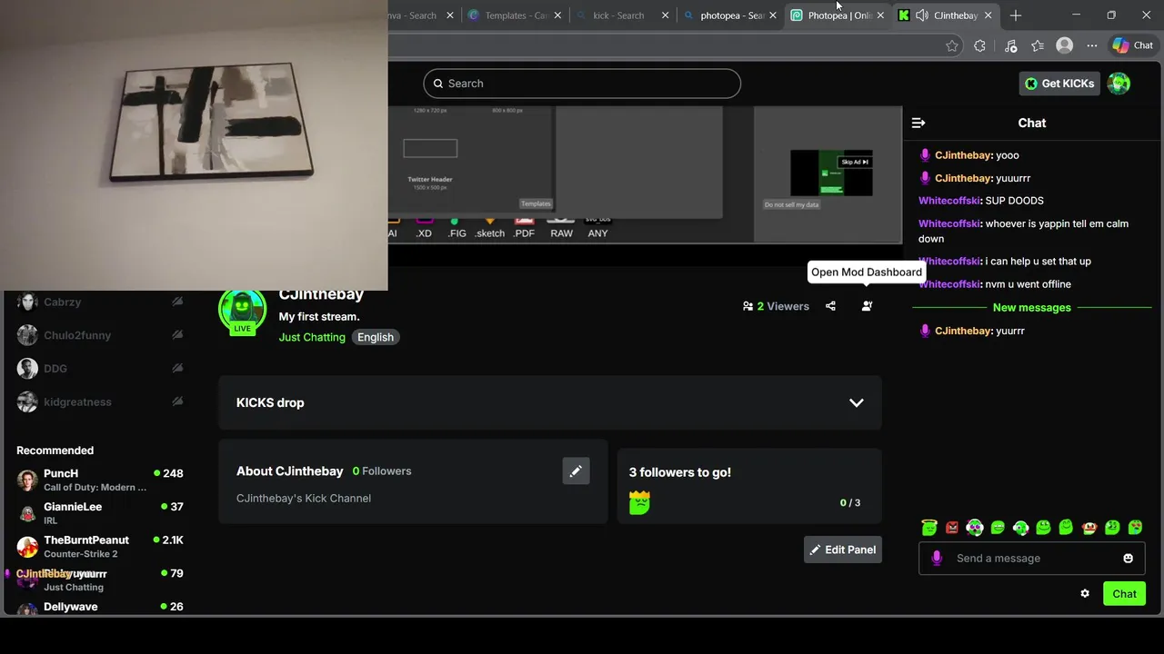The image size is (1164, 654).
Task: Open the browser favorites list icon
Action: click(x=1038, y=45)
